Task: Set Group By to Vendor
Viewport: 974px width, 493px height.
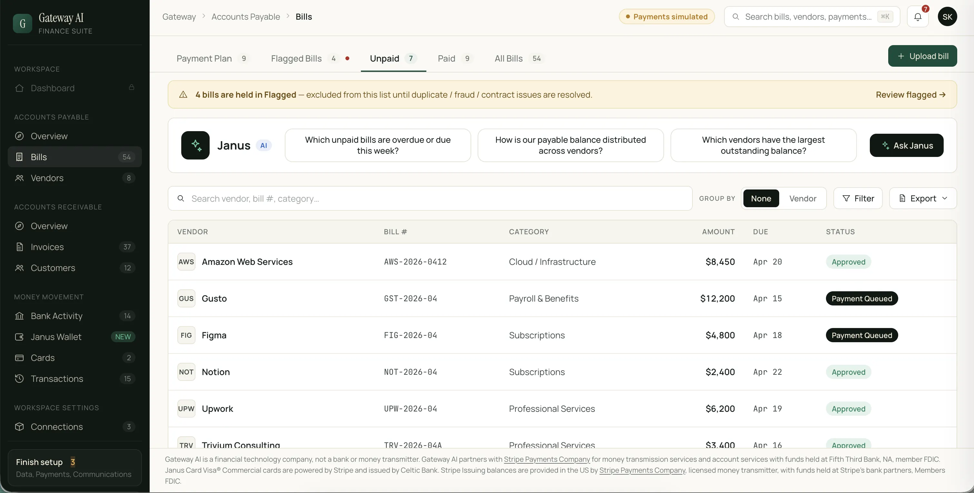Action: pos(802,198)
